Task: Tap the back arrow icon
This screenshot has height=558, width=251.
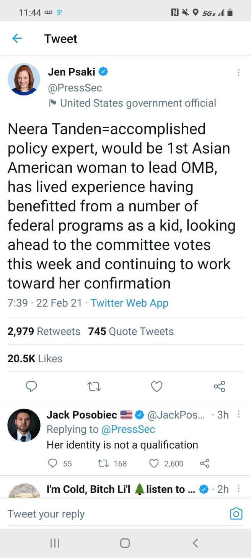Action: coord(17,38)
